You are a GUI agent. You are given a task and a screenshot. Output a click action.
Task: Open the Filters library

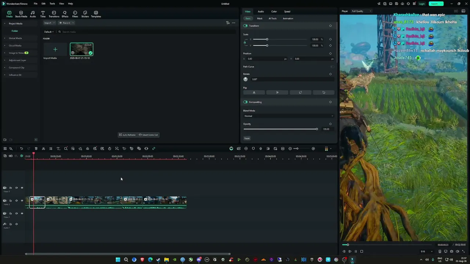click(x=75, y=14)
